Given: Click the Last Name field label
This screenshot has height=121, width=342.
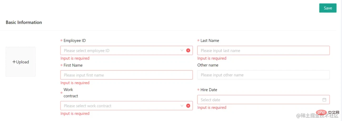Looking at the screenshot, I should [210, 41].
